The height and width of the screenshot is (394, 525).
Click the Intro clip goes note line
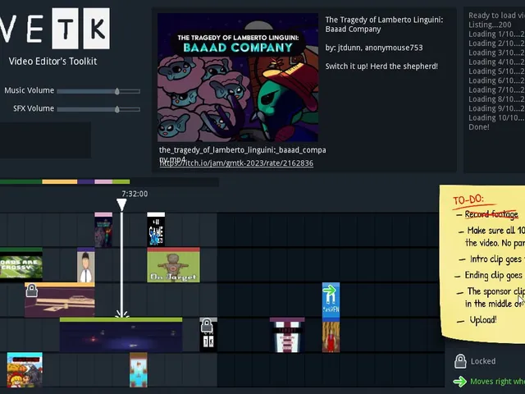pos(495,259)
